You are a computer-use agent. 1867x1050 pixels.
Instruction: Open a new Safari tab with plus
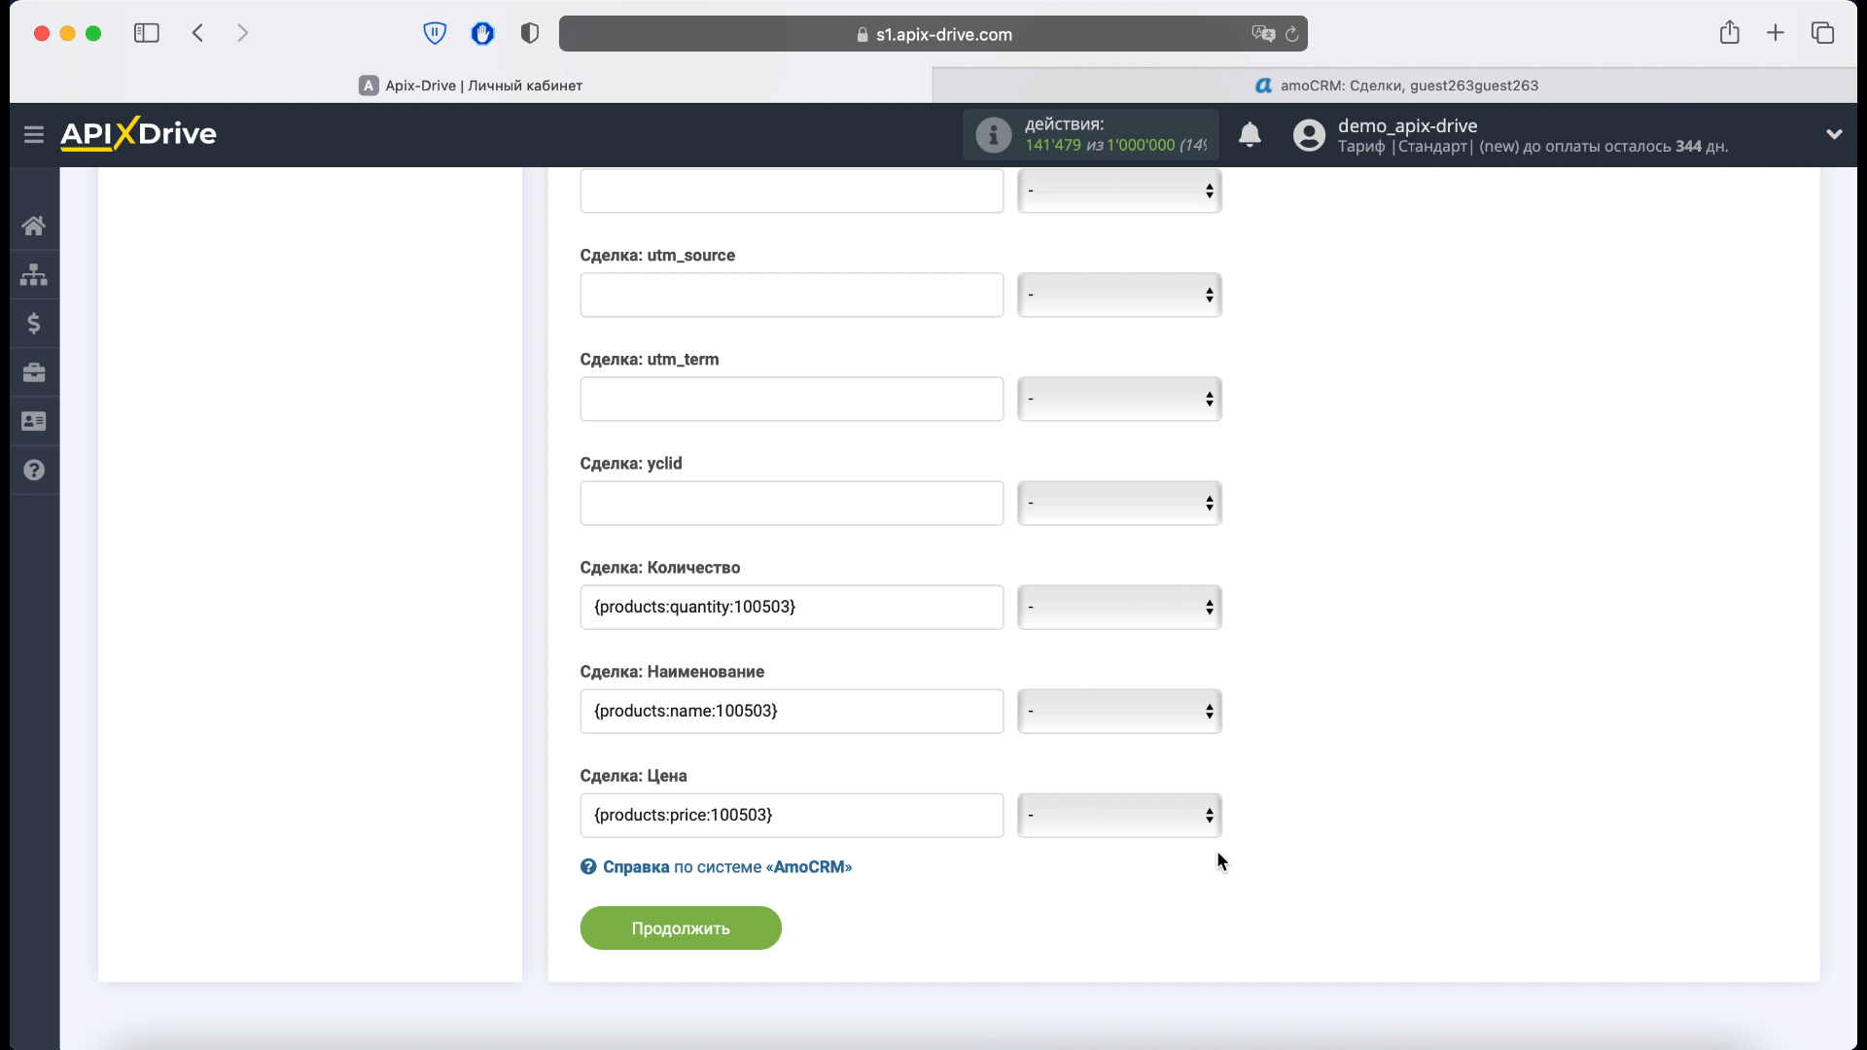1776,33
